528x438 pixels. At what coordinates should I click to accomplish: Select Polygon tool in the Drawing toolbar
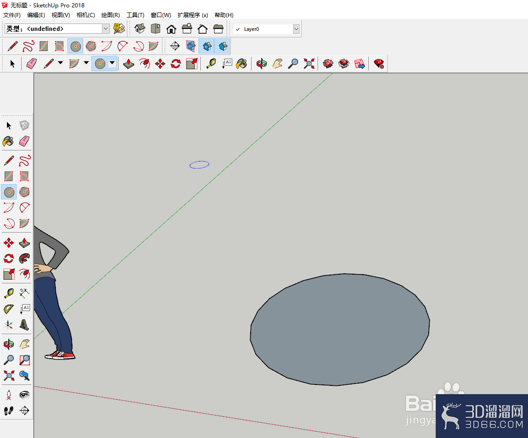point(91,46)
